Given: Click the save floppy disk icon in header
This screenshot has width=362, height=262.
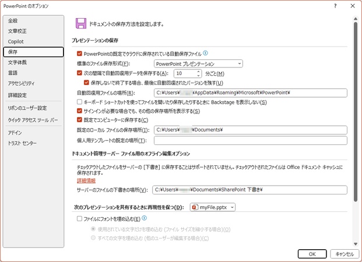Looking at the screenshot, I should click(x=81, y=23).
